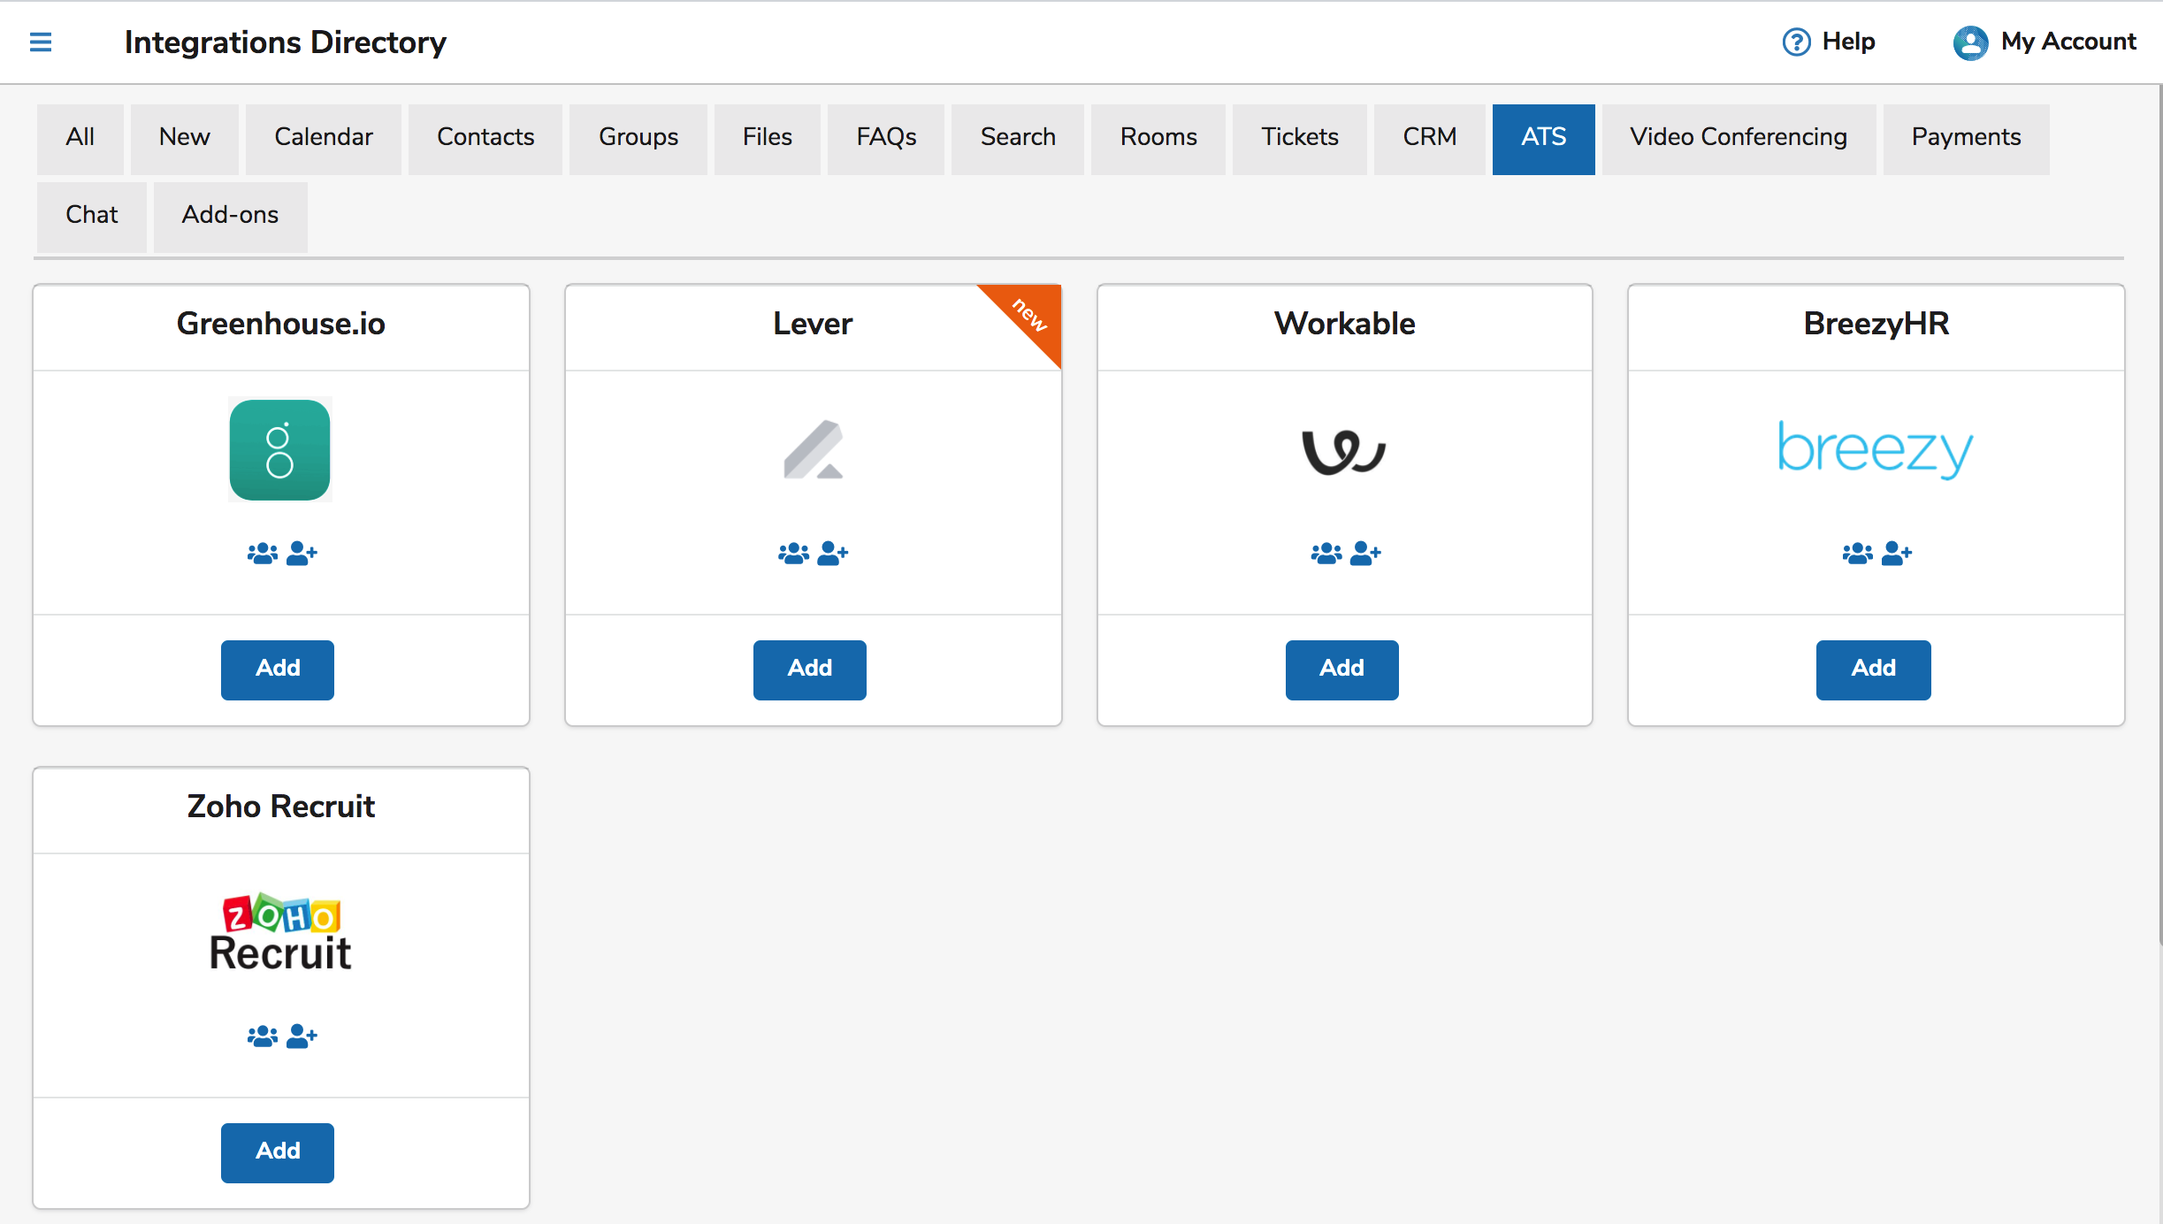Open the Video Conferencing tab
Image resolution: width=2163 pixels, height=1224 pixels.
point(1739,138)
